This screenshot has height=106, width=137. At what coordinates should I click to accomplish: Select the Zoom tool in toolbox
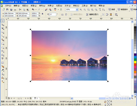point(2,32)
